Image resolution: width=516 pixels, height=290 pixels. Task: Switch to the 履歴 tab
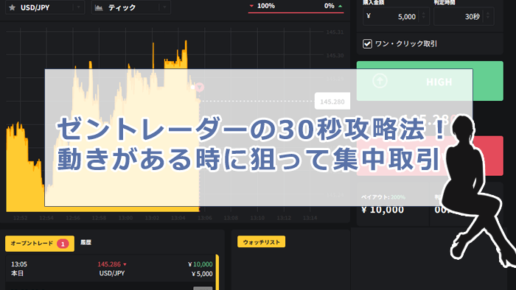pyautogui.click(x=86, y=242)
